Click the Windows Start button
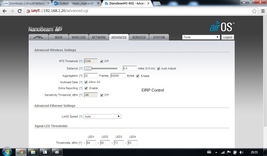 click(x=7, y=152)
